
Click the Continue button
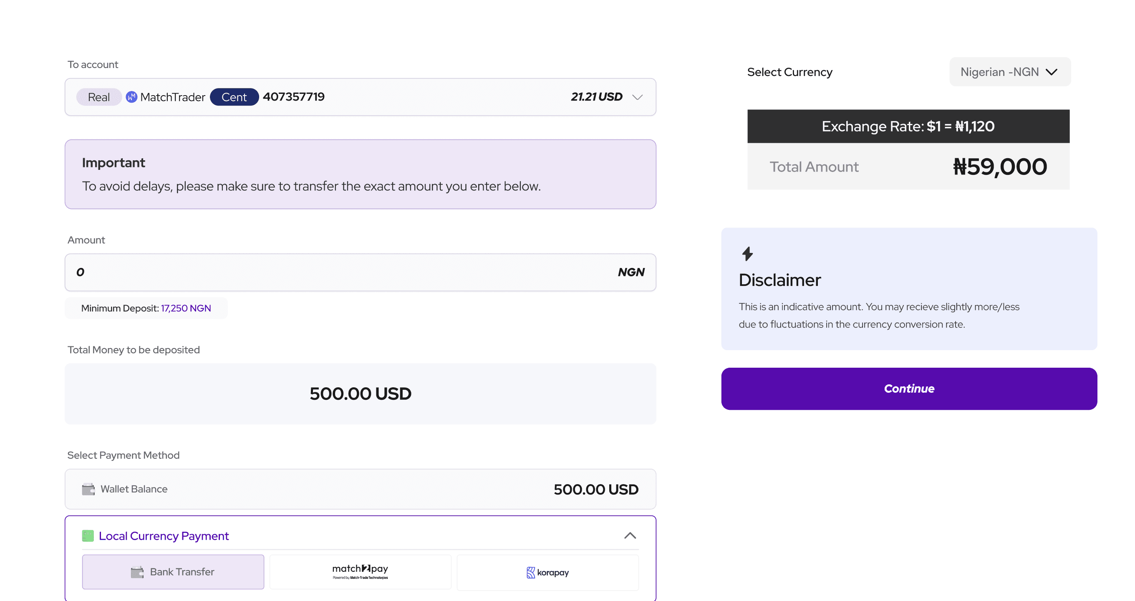[x=909, y=389]
